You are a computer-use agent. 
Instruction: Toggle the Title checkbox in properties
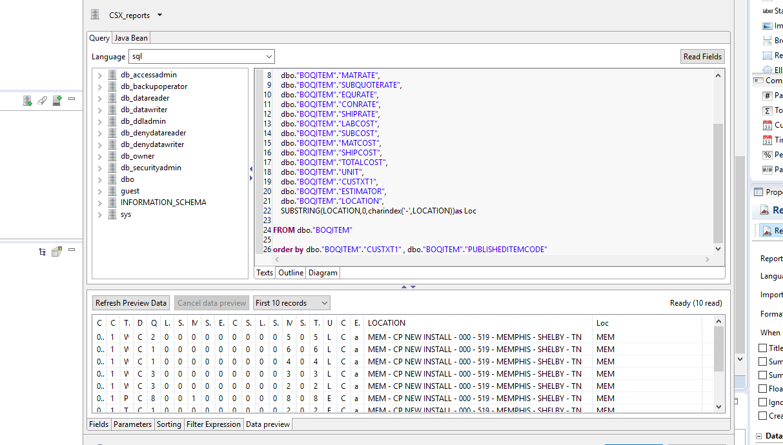(x=763, y=348)
